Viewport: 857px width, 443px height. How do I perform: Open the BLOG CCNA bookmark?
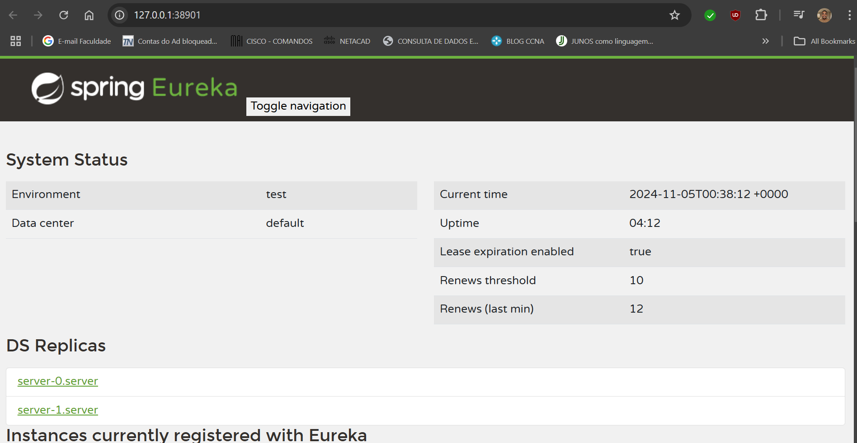click(x=518, y=41)
